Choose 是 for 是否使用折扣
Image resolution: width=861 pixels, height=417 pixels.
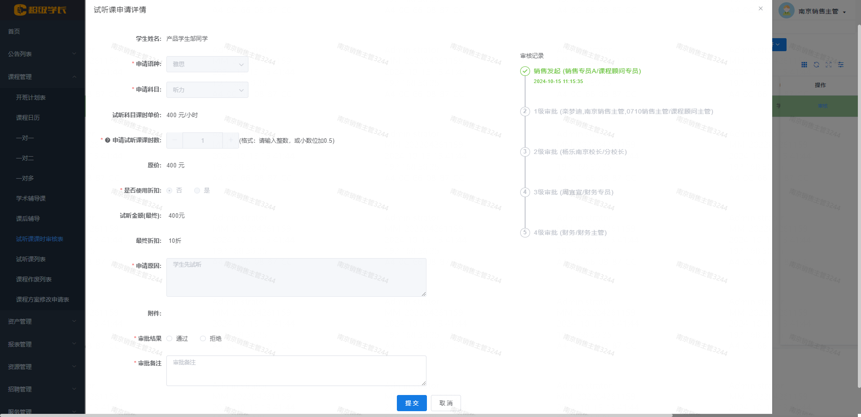(197, 191)
